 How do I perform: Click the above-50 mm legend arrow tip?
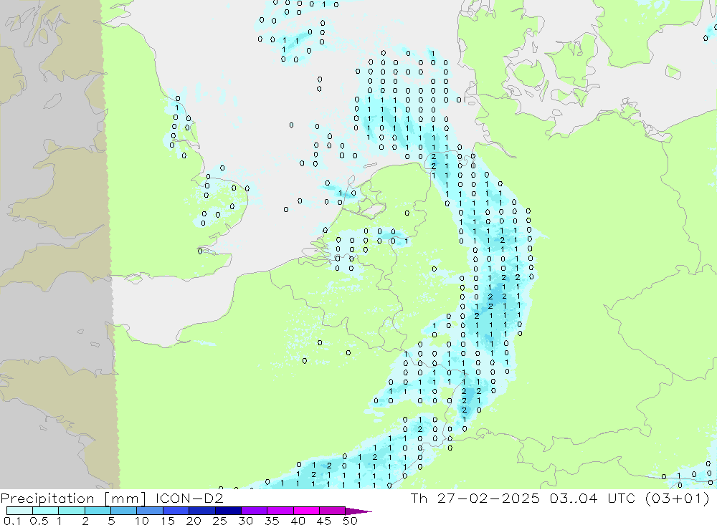click(x=358, y=511)
